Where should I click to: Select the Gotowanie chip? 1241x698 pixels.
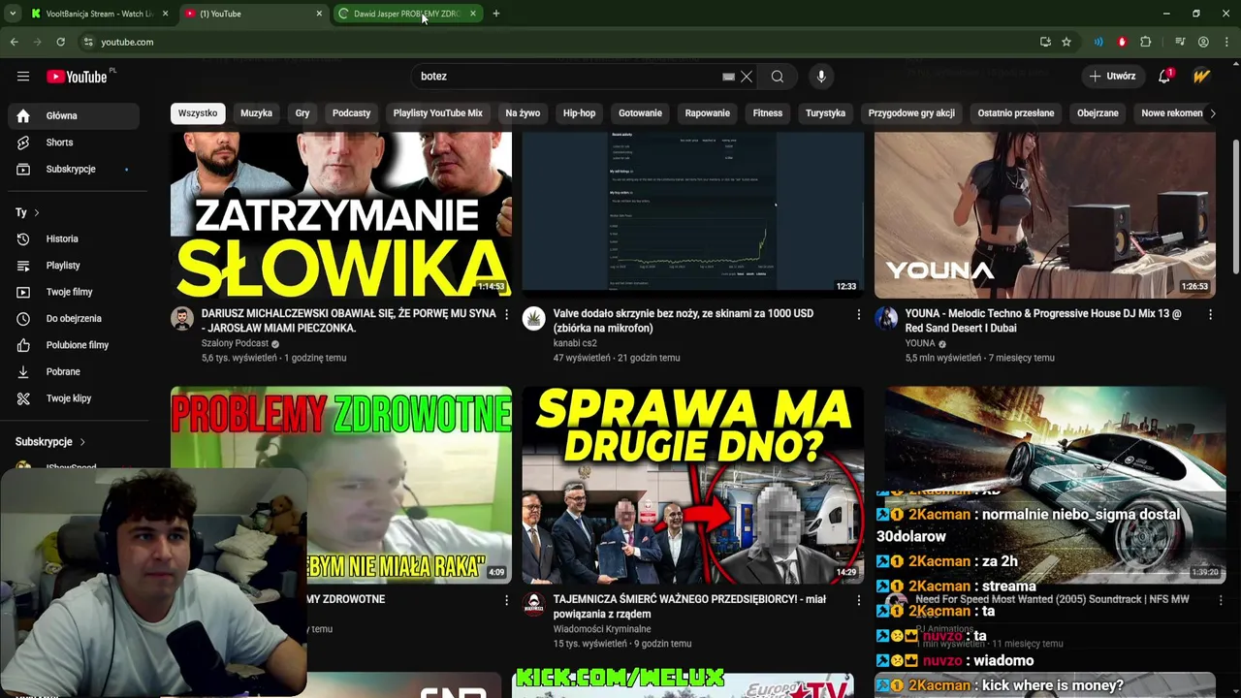640,113
